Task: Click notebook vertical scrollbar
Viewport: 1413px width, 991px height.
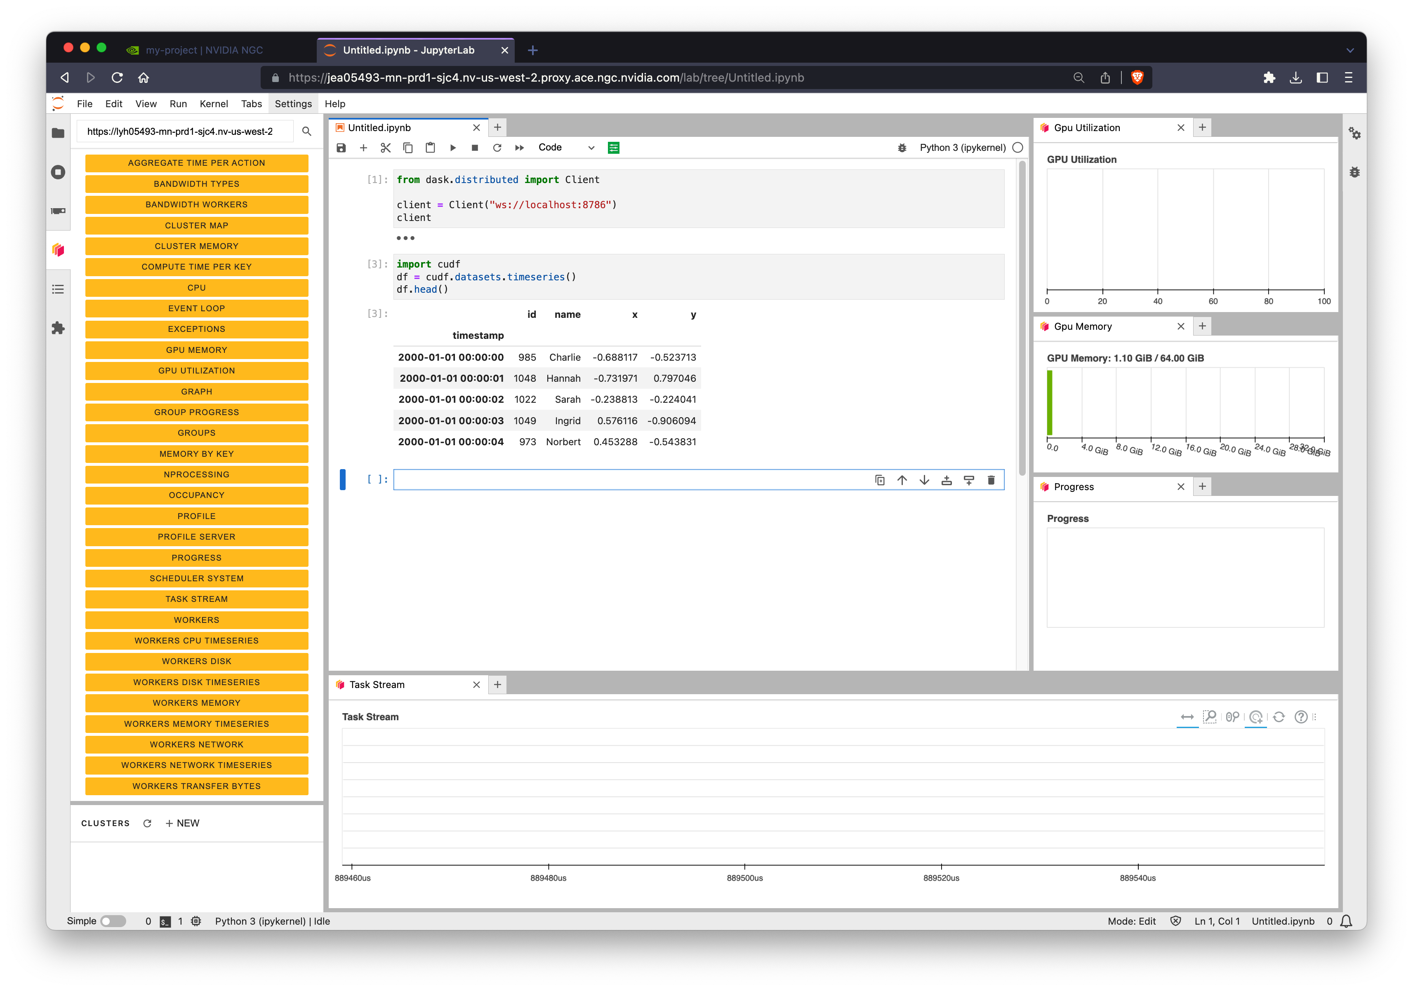Action: [x=1022, y=318]
